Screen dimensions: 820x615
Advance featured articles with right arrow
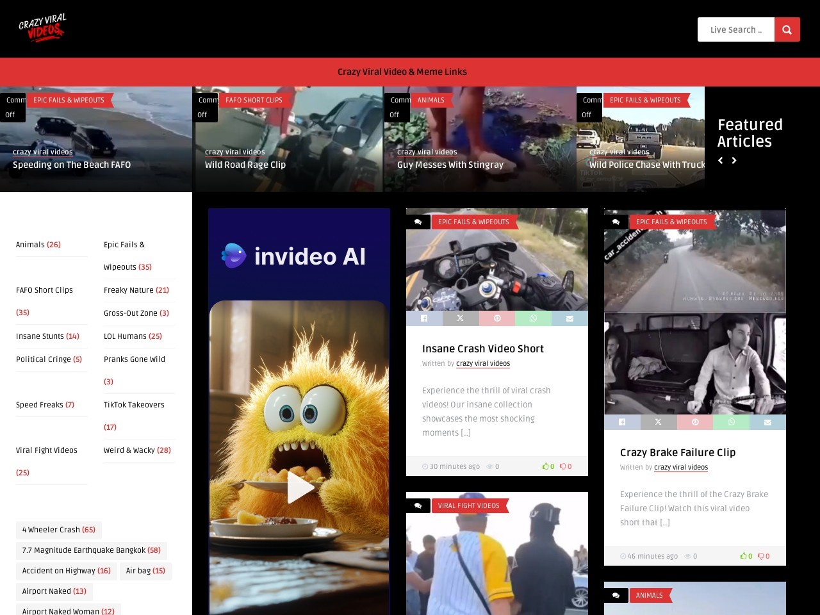click(734, 161)
